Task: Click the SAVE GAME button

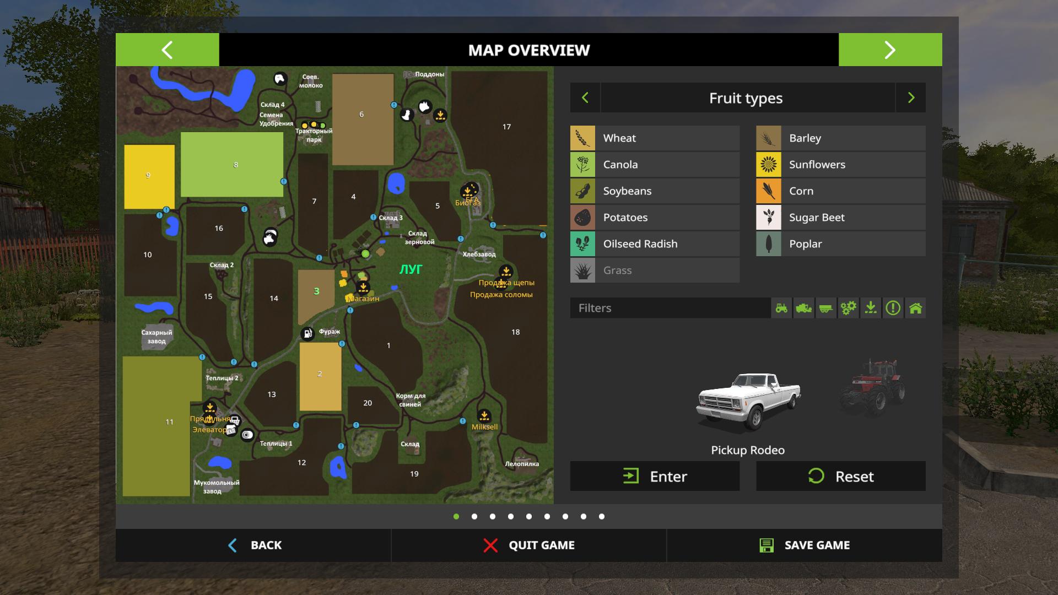Action: coord(805,545)
